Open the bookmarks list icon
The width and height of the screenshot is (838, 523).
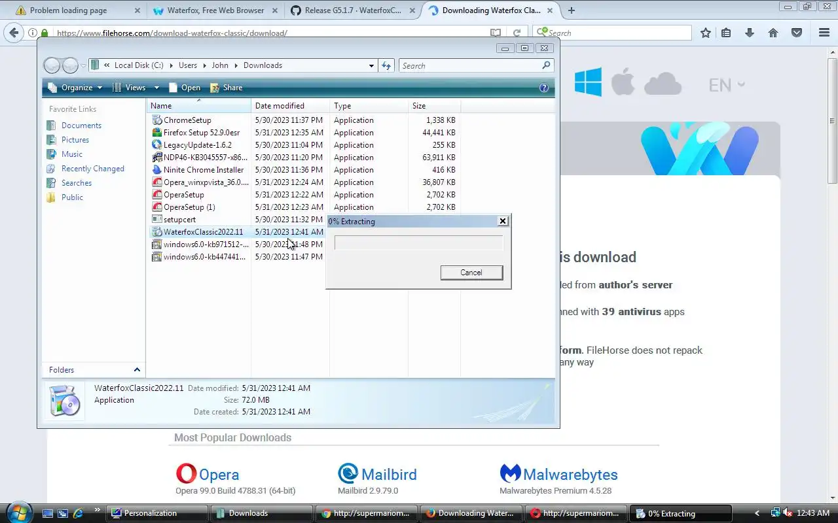[x=726, y=33]
